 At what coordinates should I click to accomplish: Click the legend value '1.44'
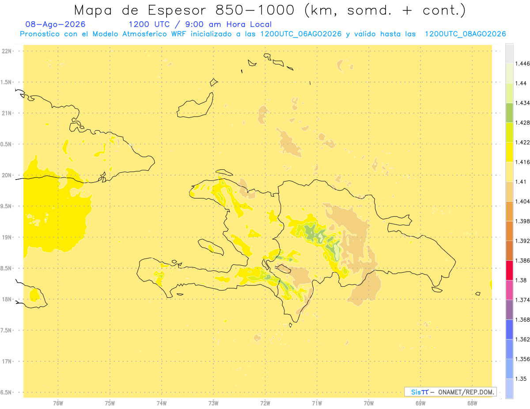521,83
